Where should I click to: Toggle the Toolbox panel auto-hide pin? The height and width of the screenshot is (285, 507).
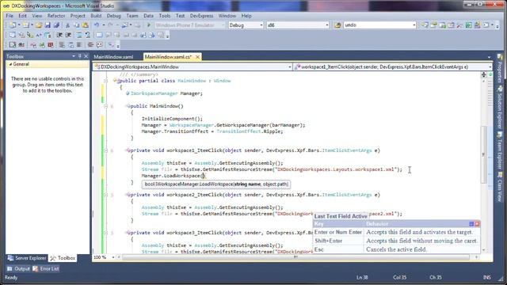(80, 56)
